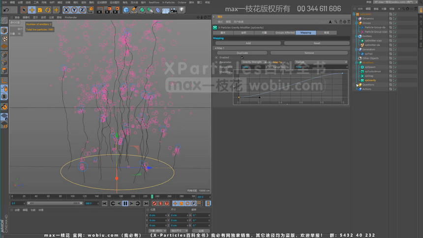423x238 pixels.
Task: Click the Range Max input field
Action: tap(320, 67)
